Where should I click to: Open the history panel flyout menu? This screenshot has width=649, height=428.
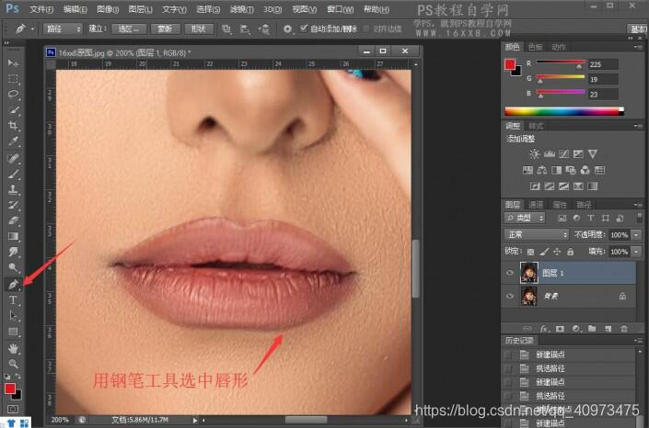coord(638,341)
